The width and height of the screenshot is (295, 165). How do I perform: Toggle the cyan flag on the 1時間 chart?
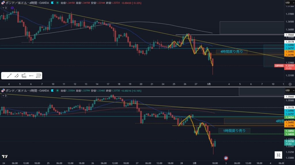[52, 91]
